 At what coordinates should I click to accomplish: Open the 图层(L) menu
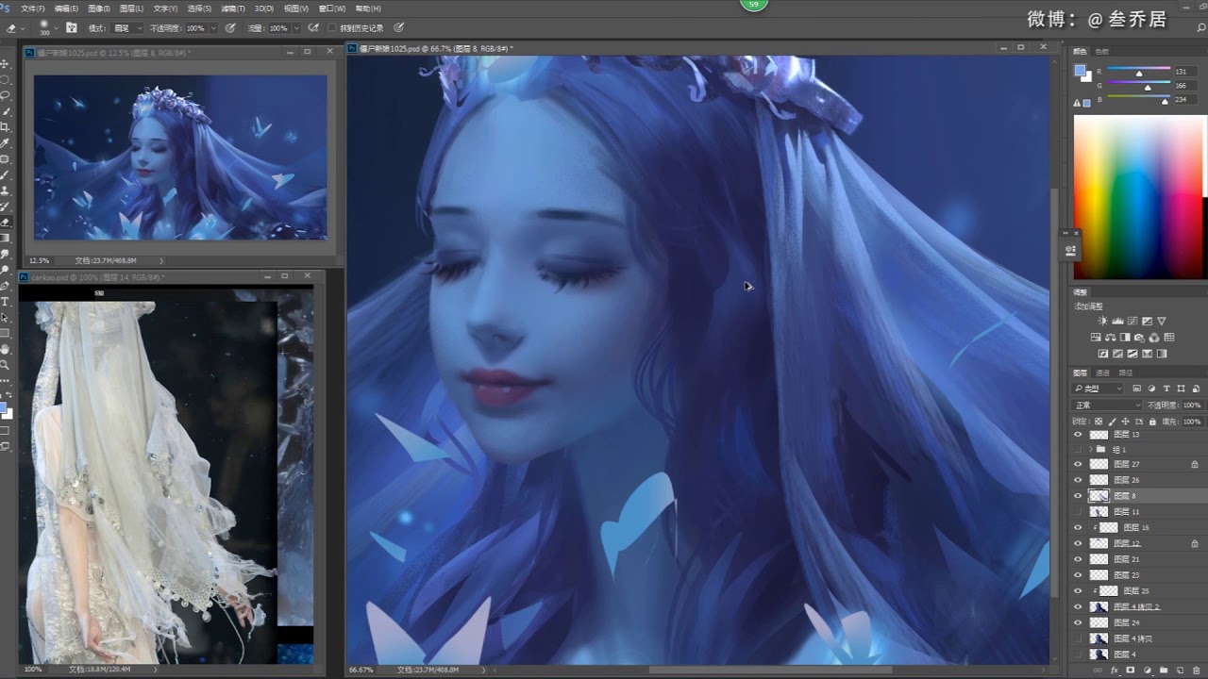(x=131, y=8)
